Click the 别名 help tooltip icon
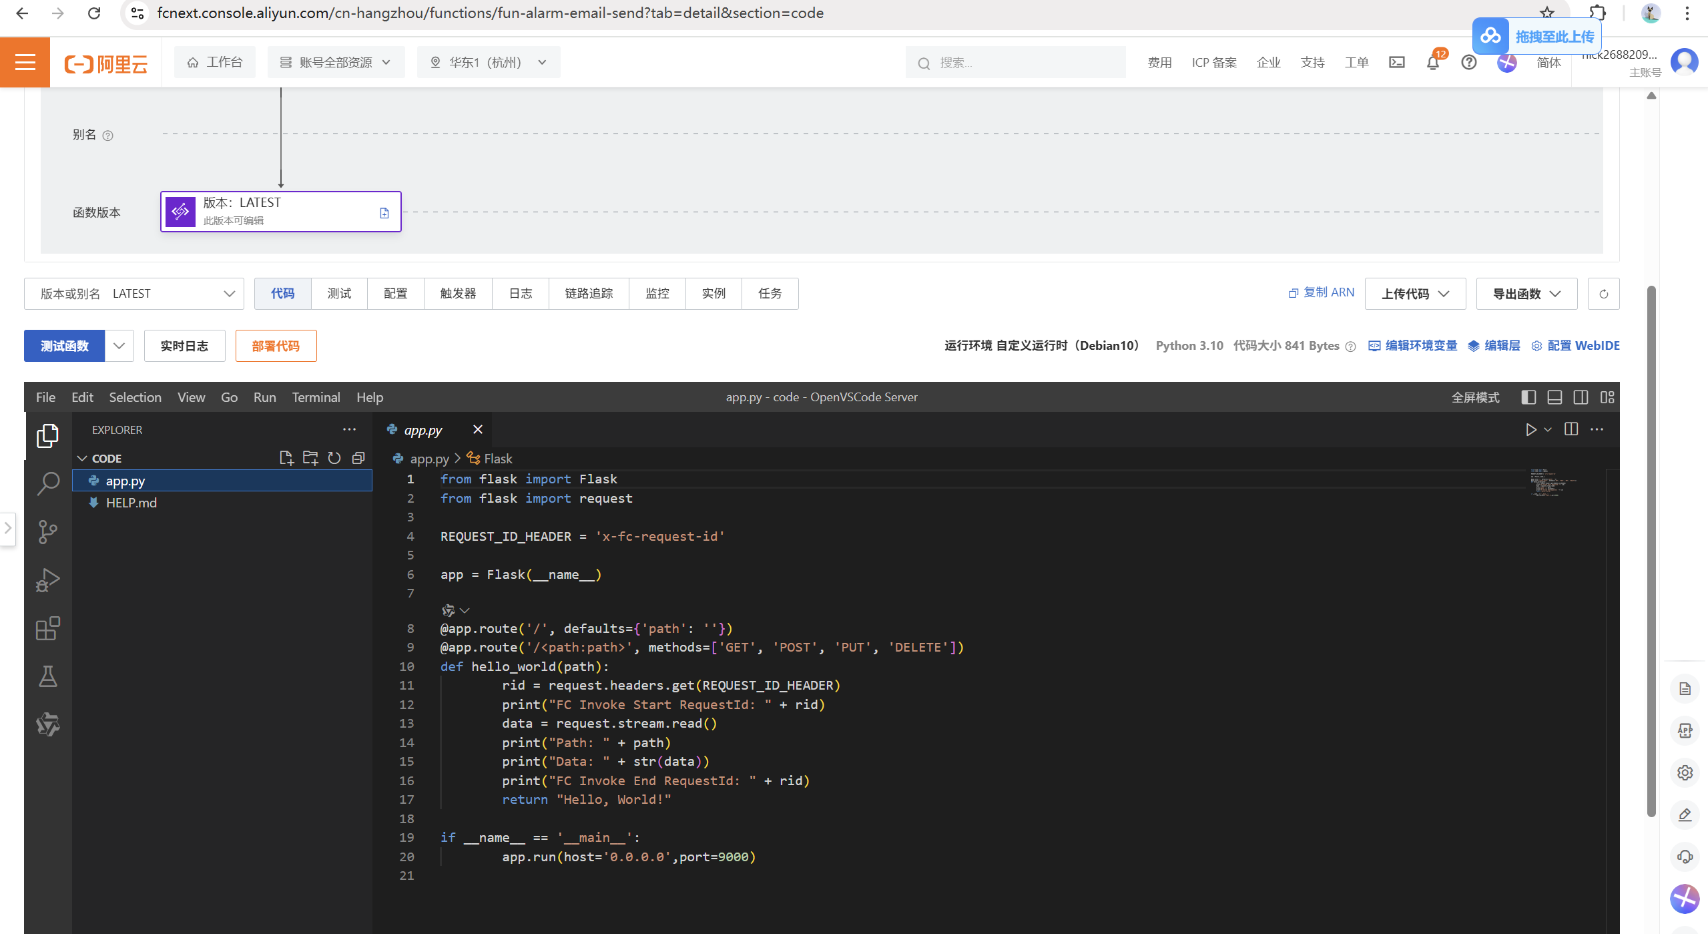The image size is (1708, 934). tap(107, 136)
